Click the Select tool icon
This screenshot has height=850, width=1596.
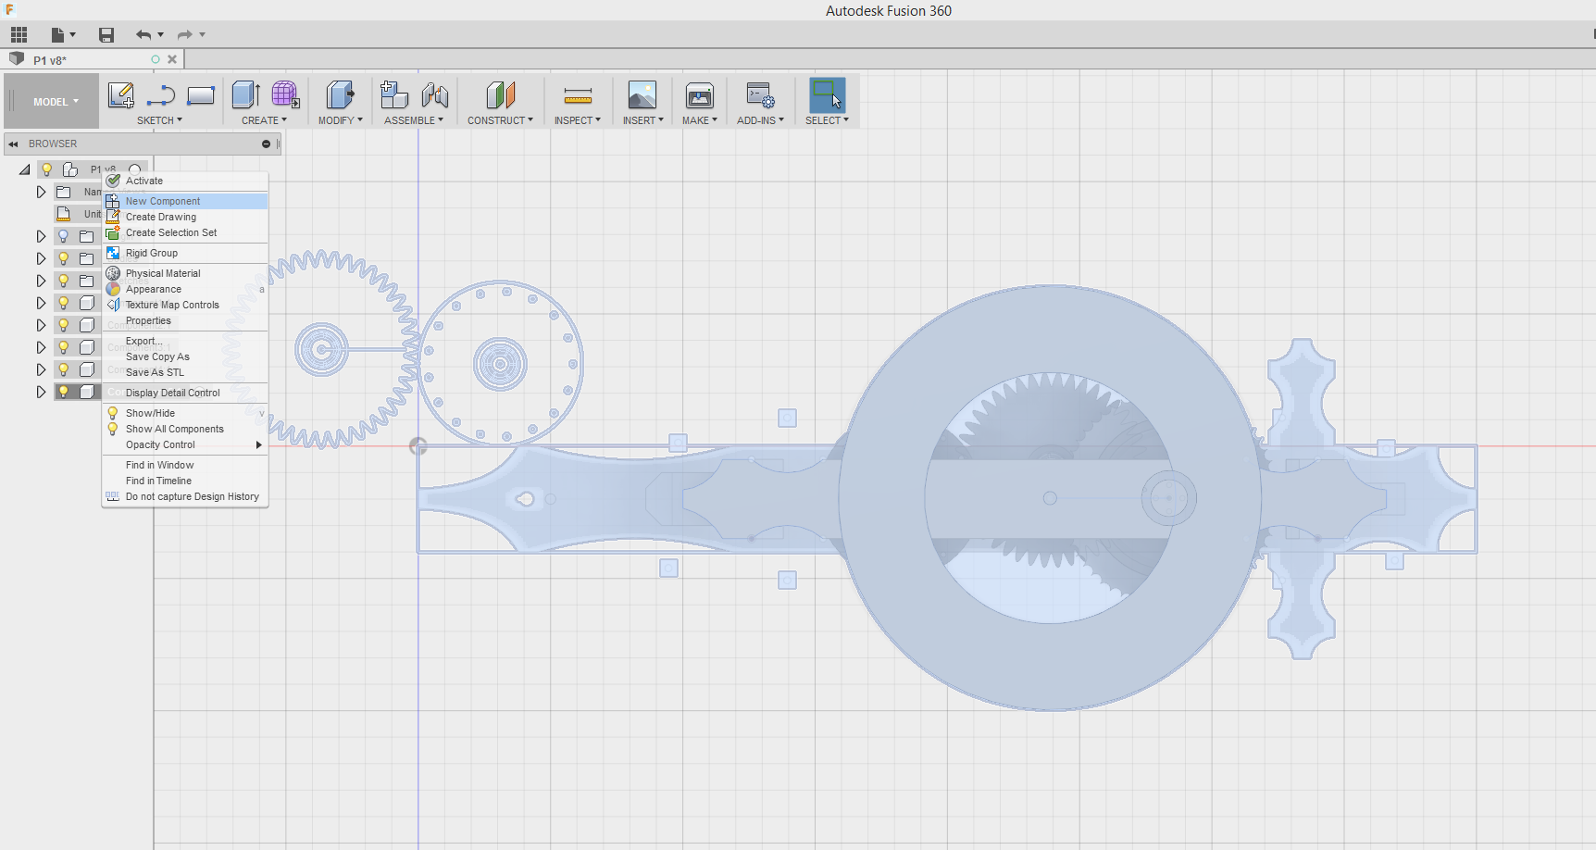827,95
